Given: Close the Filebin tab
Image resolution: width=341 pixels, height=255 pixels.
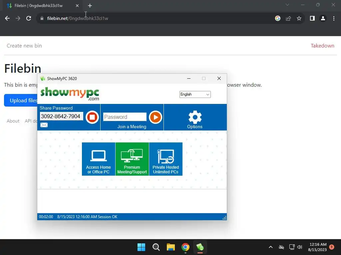Looking at the screenshot, I should pos(77,6).
